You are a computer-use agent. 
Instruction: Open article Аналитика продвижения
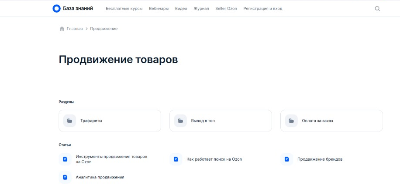100,177
